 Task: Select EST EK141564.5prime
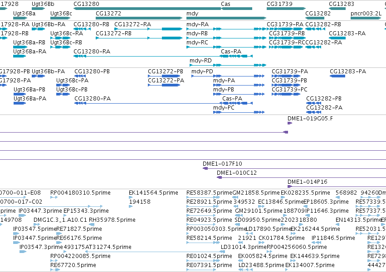(154, 193)
